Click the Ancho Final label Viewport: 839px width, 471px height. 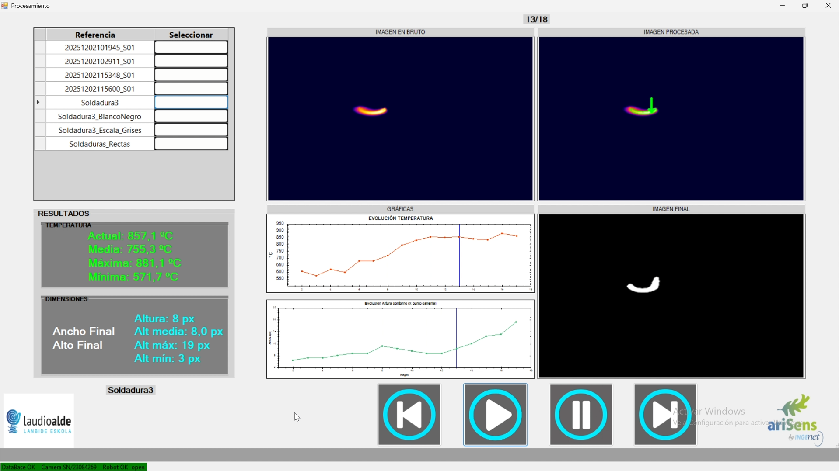tap(84, 332)
